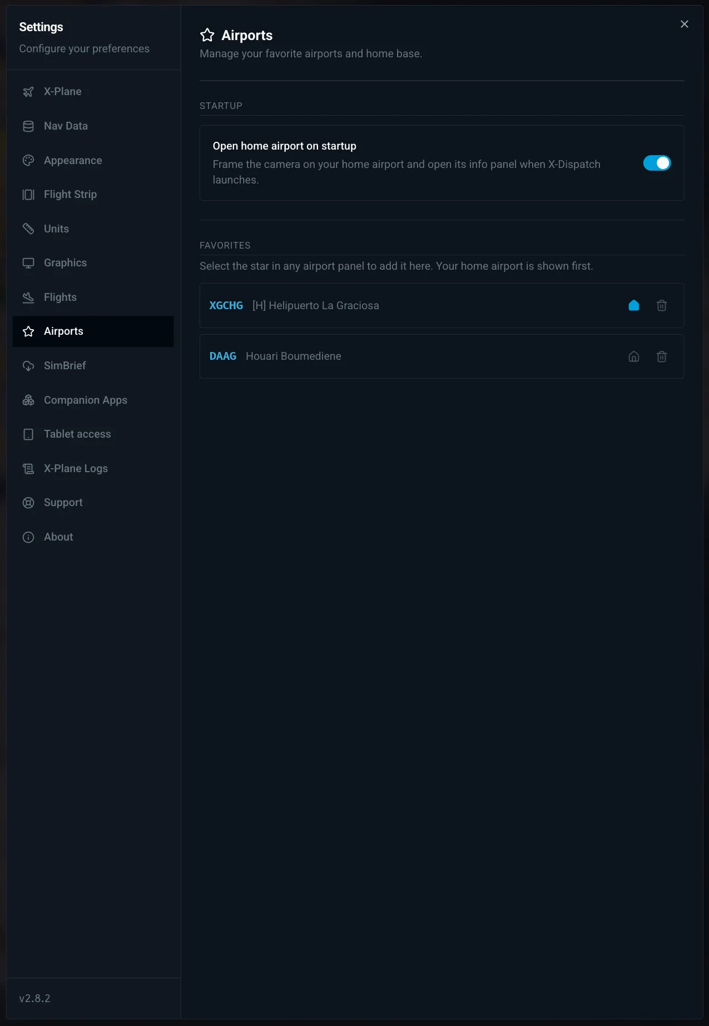
Task: Click the X-Plane airplane icon in sidebar
Action: [x=28, y=92]
